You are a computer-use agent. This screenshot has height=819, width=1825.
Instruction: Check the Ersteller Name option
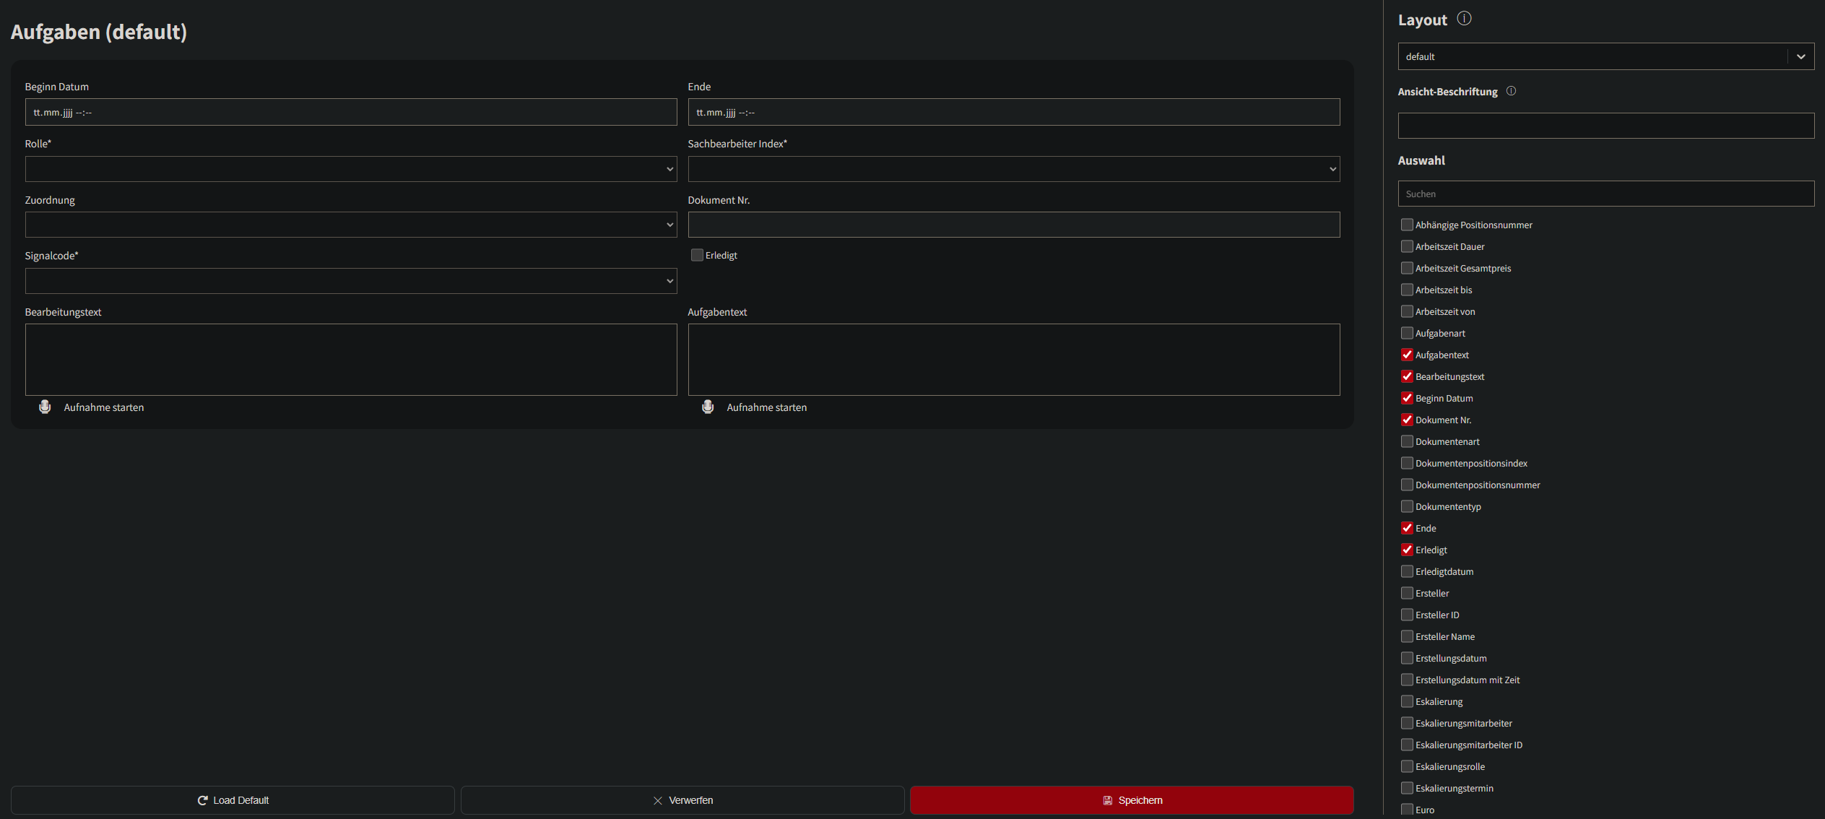point(1407,636)
